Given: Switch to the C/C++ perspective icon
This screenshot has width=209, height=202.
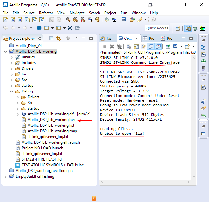Looking at the screenshot, I should [188, 28].
